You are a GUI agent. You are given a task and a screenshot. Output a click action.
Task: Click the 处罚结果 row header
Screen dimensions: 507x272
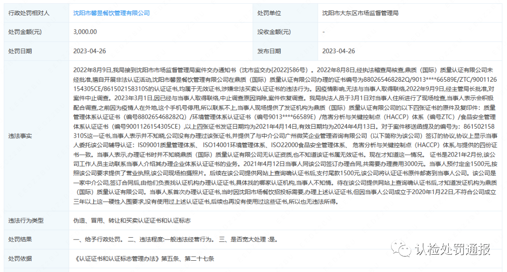pos(21,240)
